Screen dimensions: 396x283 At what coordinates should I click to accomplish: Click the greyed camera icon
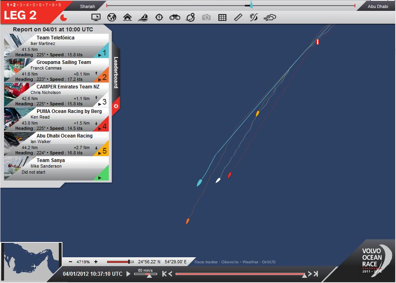pos(206,17)
